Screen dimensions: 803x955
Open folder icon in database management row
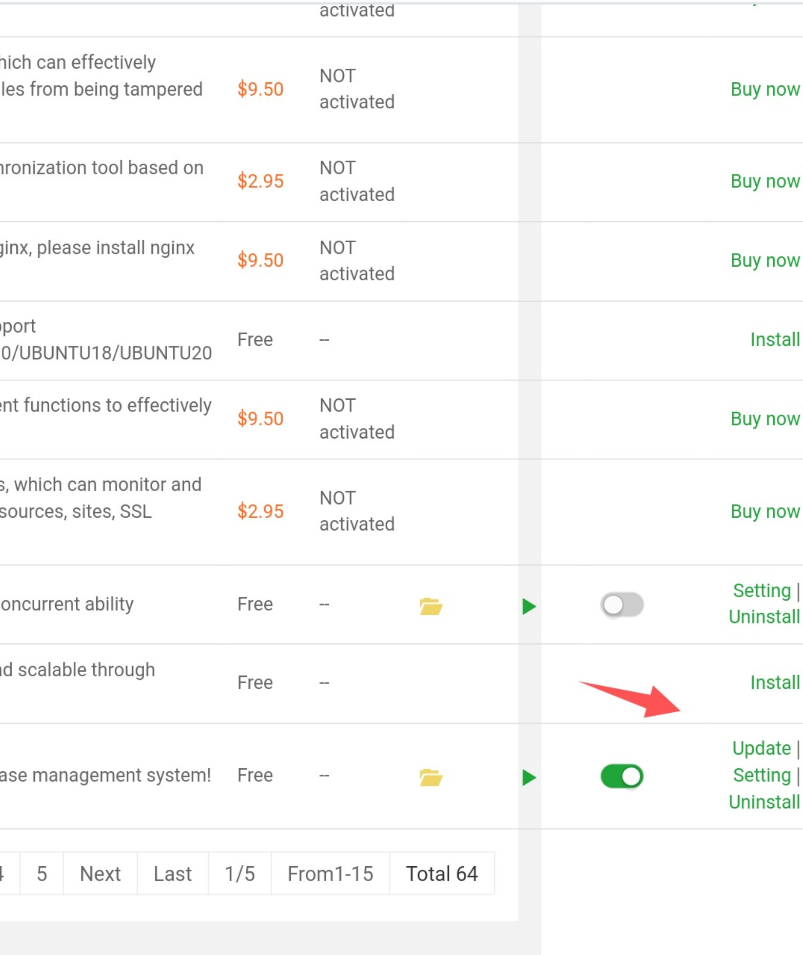tap(431, 778)
